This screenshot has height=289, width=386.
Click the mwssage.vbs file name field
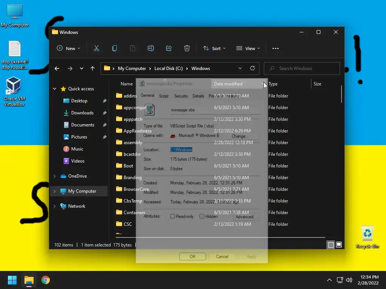point(214,110)
